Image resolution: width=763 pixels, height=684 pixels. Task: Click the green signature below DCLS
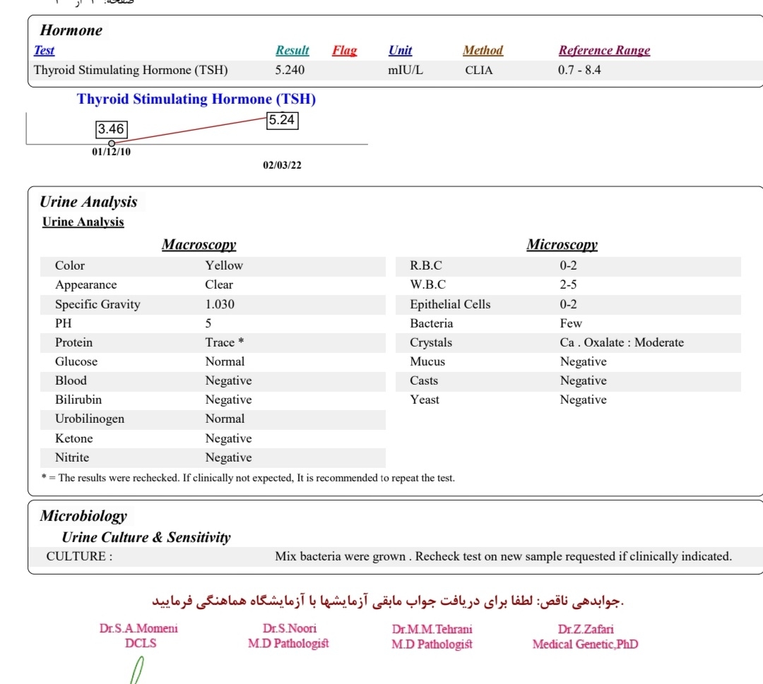coord(137,670)
